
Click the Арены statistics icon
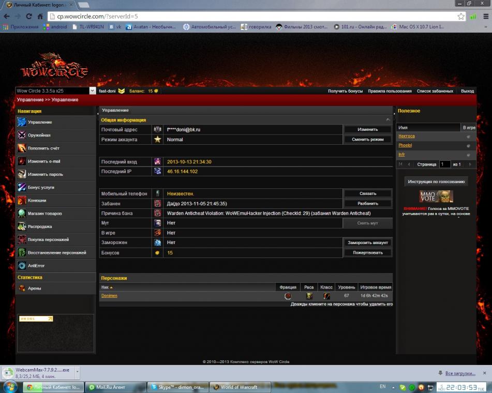tap(22, 288)
